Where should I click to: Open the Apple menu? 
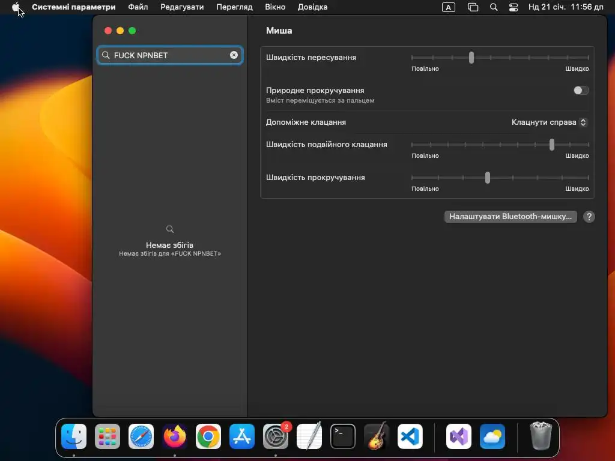15,7
